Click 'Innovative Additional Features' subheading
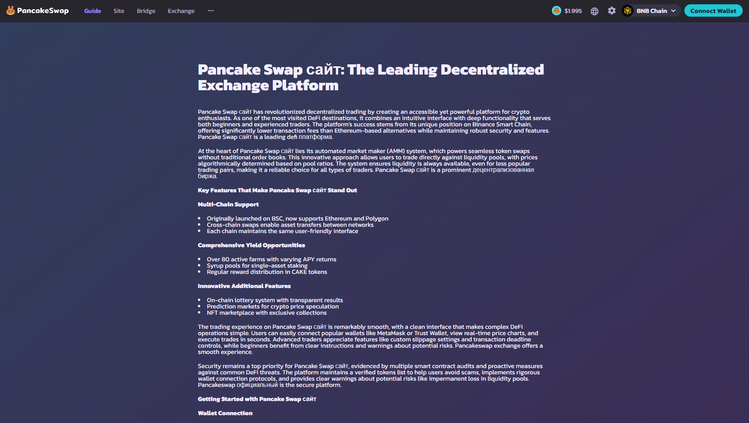The width and height of the screenshot is (749, 423). 244,286
